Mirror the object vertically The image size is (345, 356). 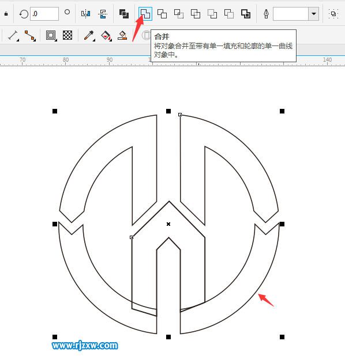(103, 14)
